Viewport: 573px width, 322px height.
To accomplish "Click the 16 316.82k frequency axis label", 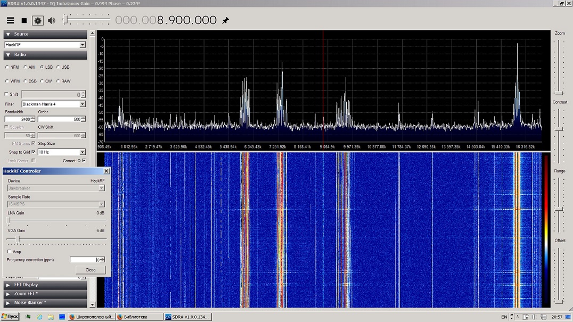I will point(525,147).
